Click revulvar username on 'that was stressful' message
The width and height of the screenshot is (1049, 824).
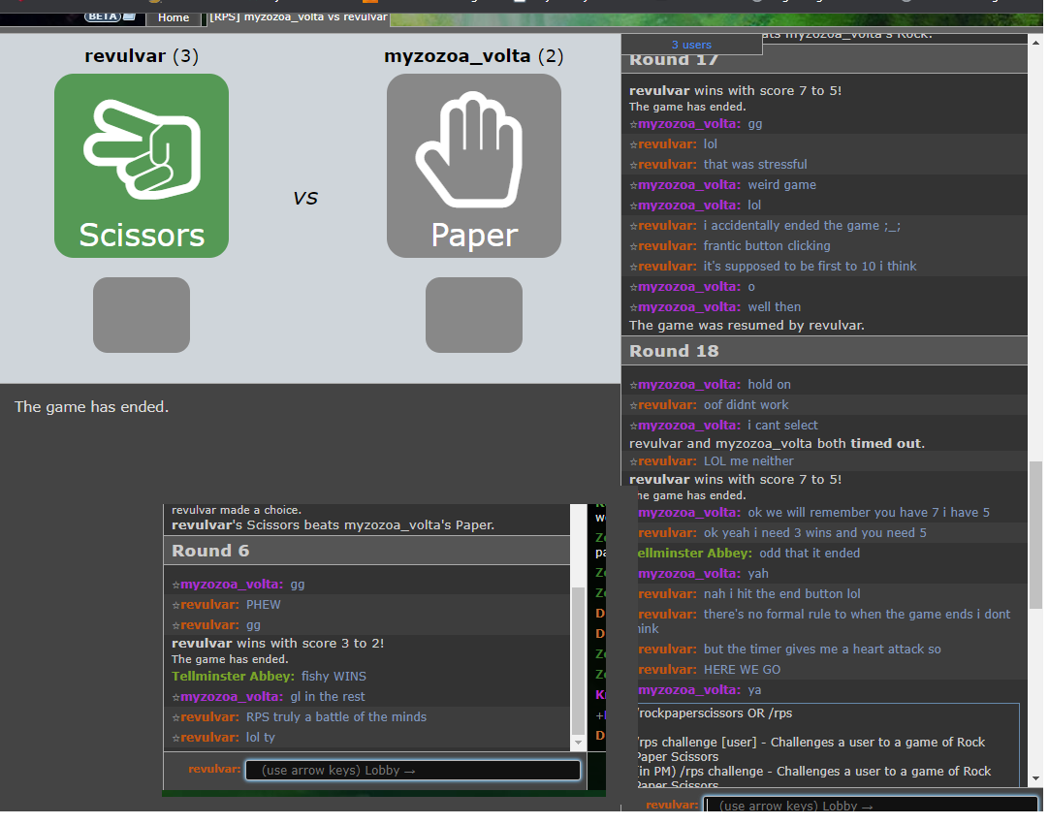tap(667, 165)
